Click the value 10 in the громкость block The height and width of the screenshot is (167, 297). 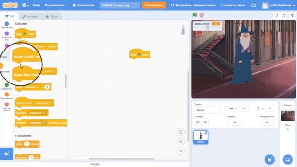point(46,87)
